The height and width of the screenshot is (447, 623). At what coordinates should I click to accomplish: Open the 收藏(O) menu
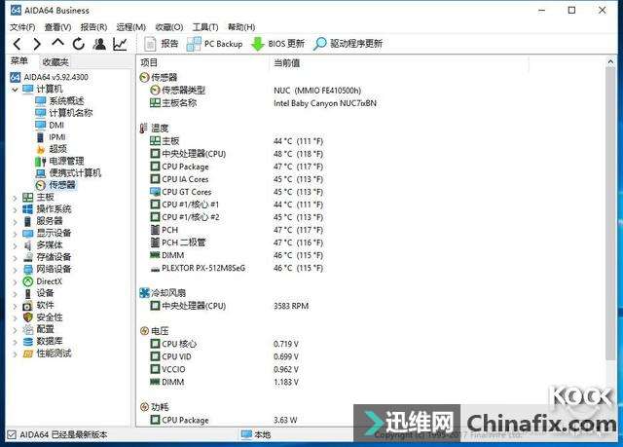point(169,27)
